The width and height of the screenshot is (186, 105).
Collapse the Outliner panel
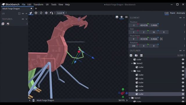tap(184, 50)
